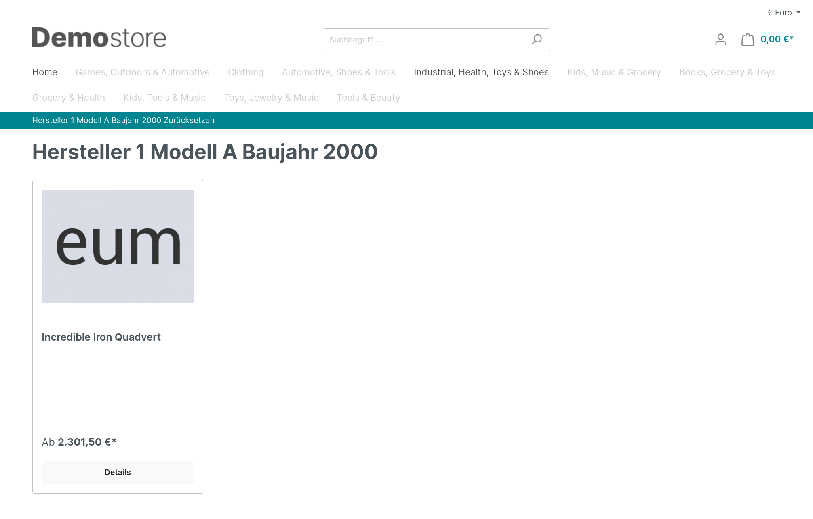Click the Euro currency icon
The height and width of the screenshot is (519, 813).
coord(766,12)
